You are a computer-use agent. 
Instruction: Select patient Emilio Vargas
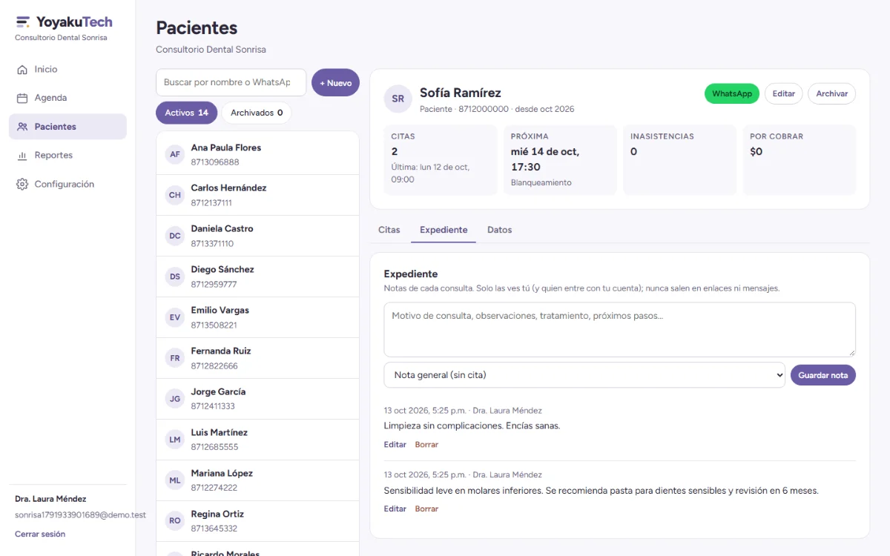click(258, 317)
